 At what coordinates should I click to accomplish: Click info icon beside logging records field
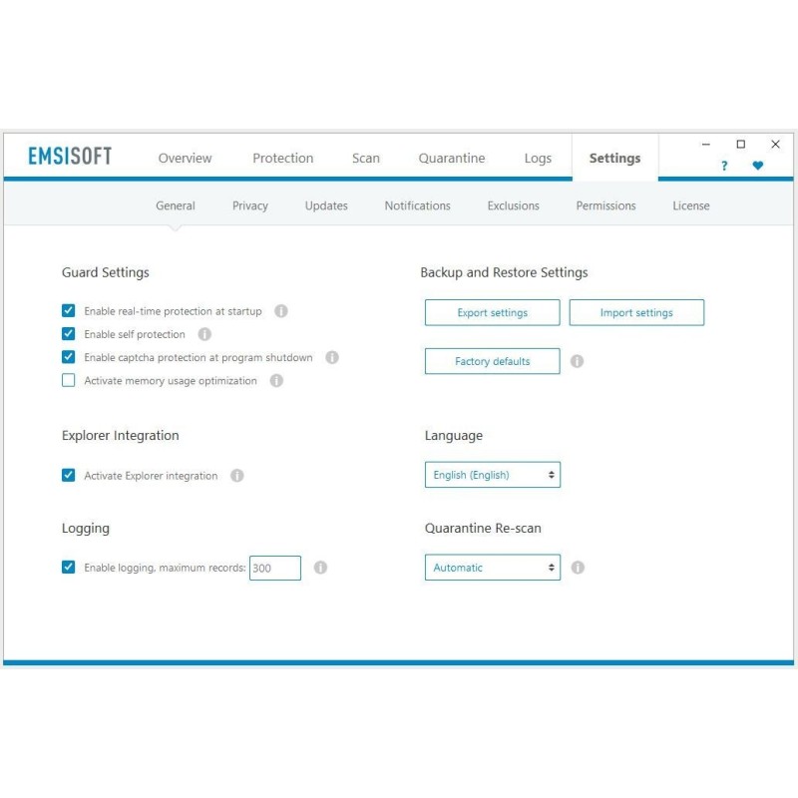click(x=320, y=568)
